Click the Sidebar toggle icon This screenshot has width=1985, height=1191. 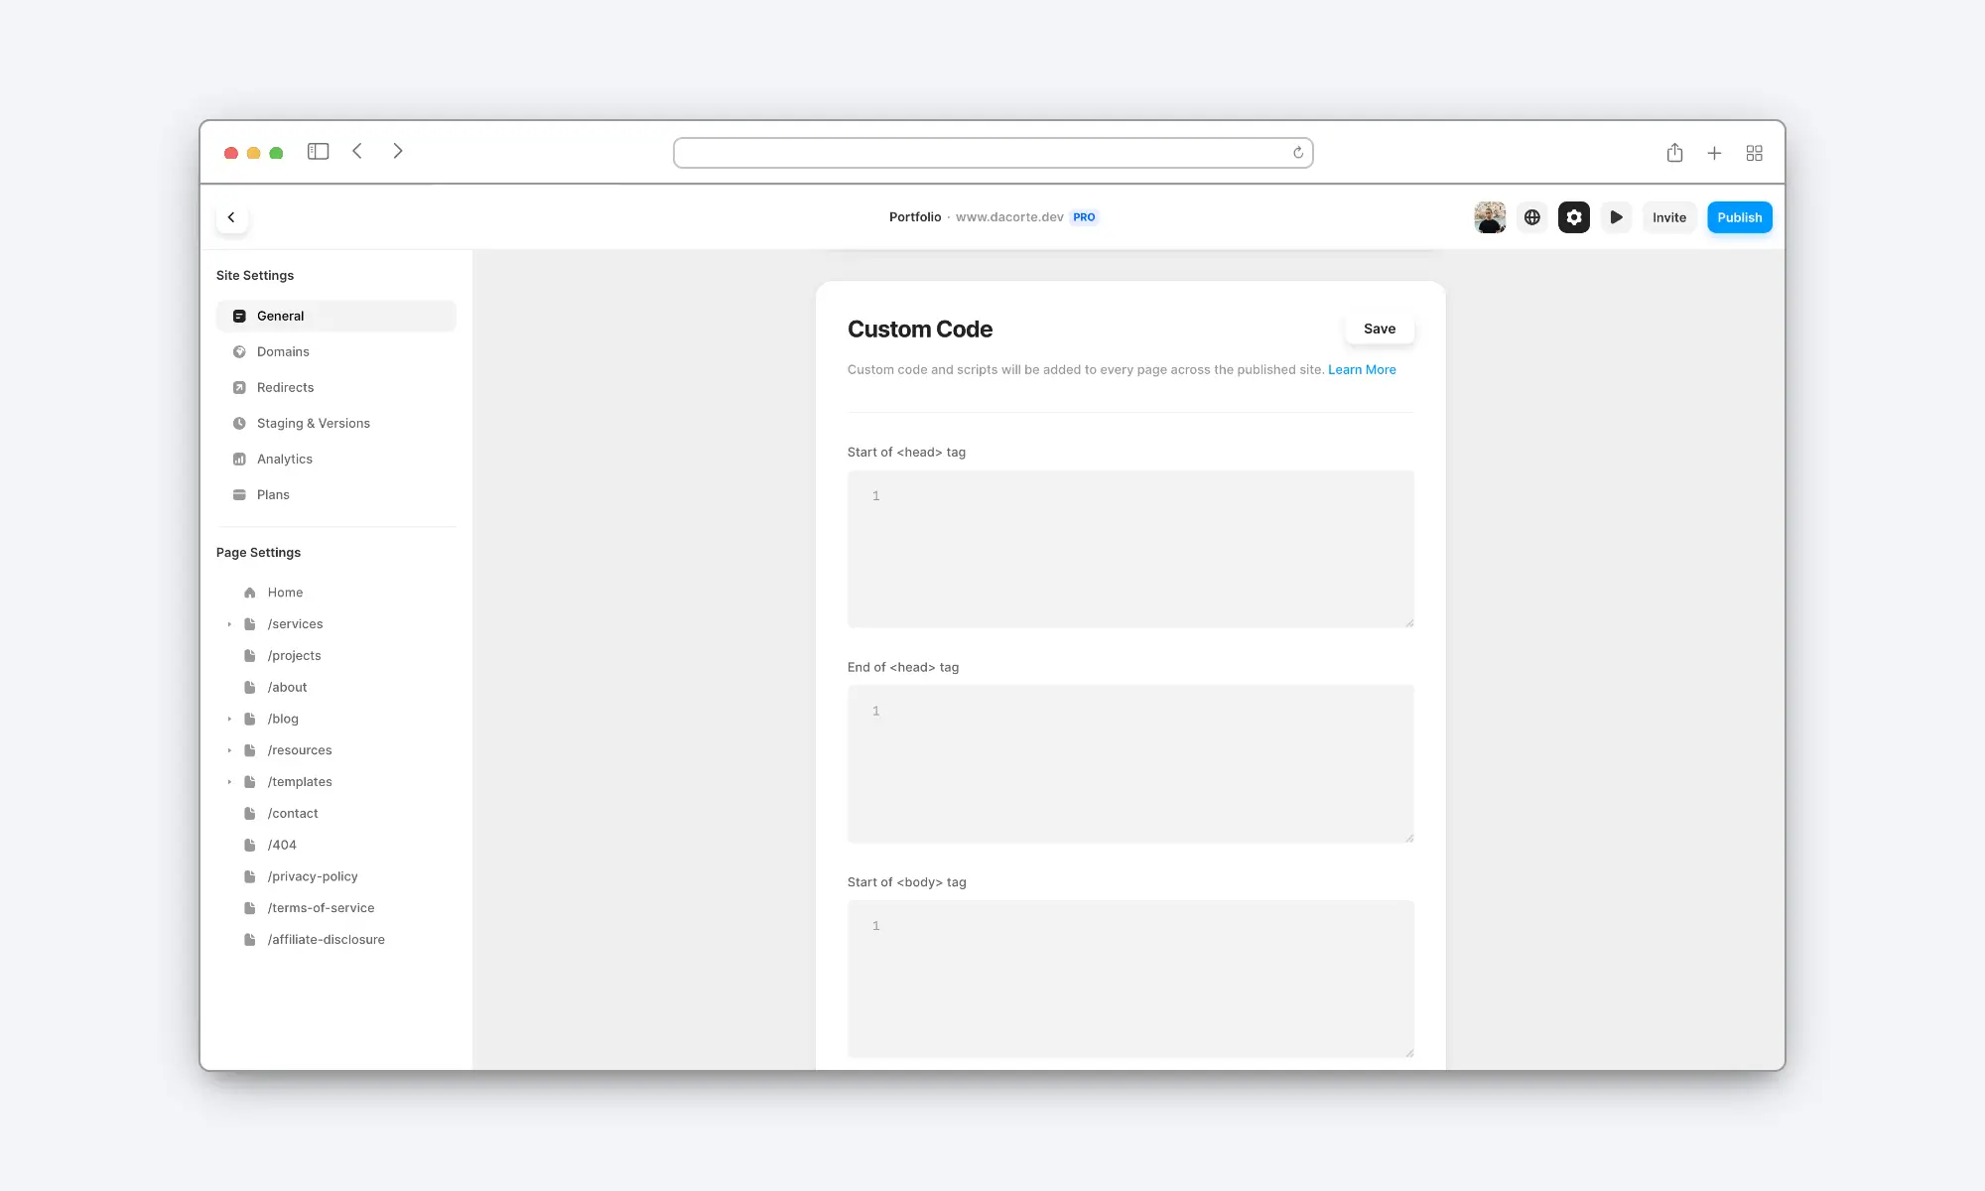tap(318, 152)
